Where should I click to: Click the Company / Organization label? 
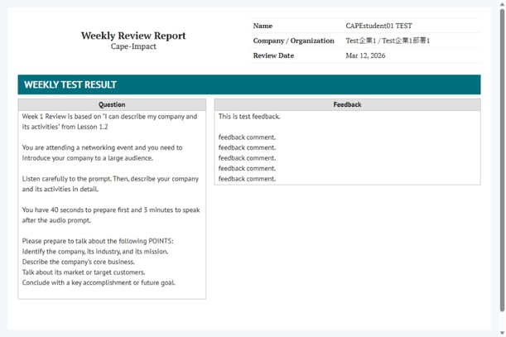pyautogui.click(x=293, y=41)
